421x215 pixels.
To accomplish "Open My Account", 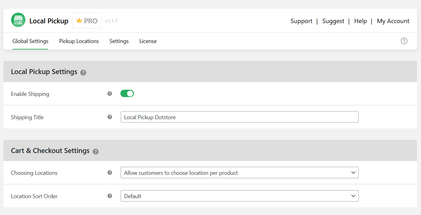I will (x=393, y=21).
